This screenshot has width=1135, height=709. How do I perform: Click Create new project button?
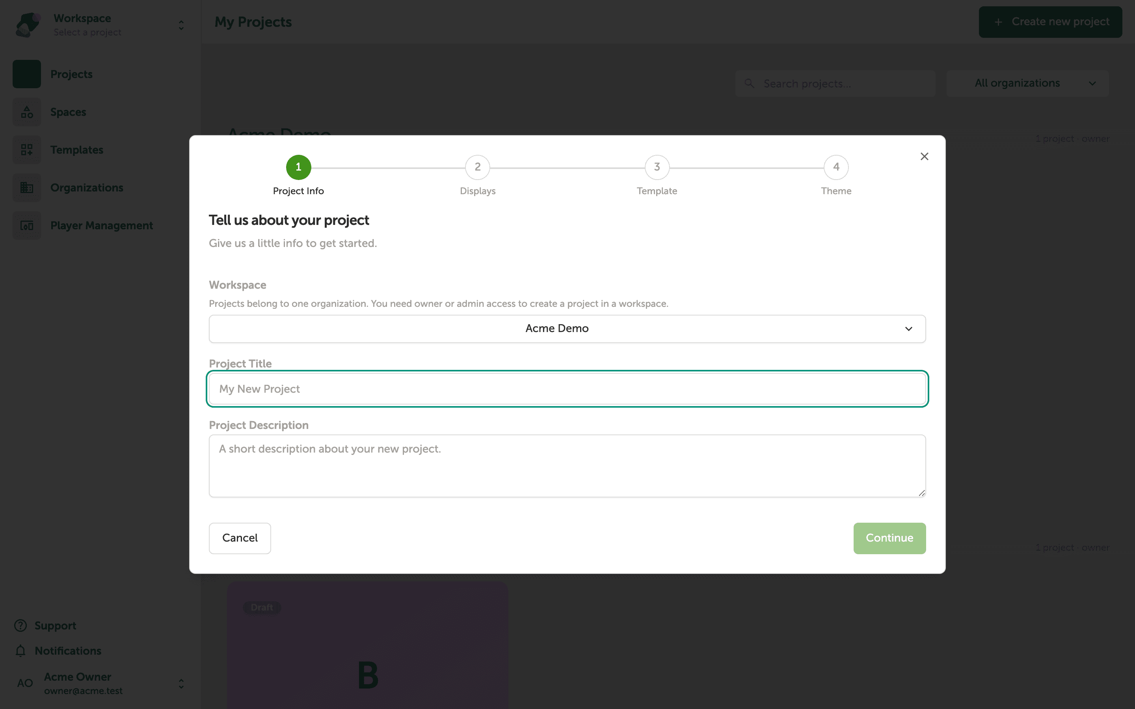coord(1050,22)
